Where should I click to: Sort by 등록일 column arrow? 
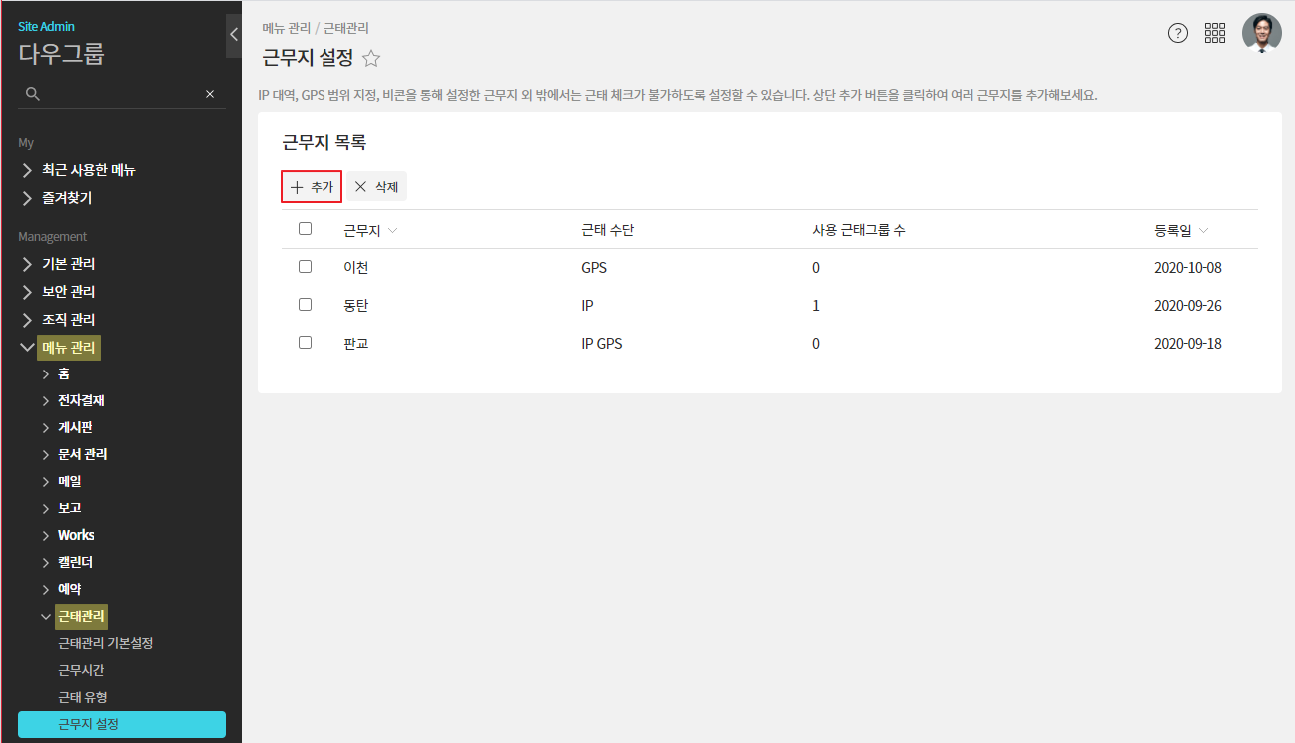point(1203,231)
